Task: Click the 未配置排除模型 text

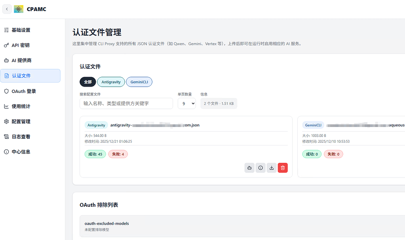Action: point(97,230)
